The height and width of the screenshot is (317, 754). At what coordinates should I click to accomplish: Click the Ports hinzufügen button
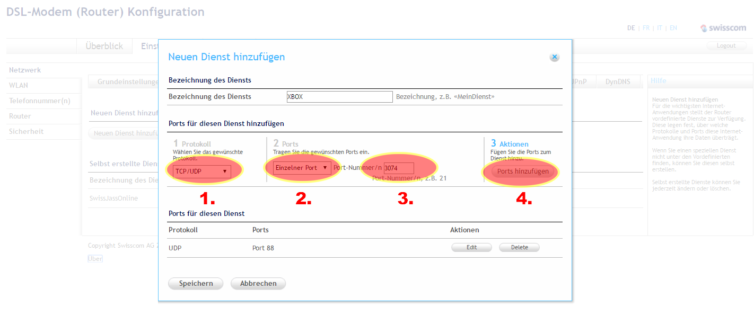(523, 171)
